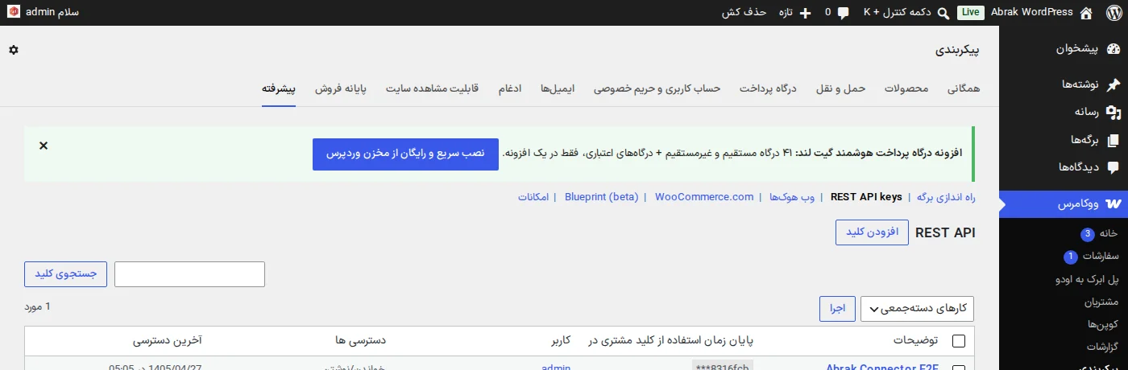
Task: Click the افزودن کلید button
Action: click(x=872, y=232)
